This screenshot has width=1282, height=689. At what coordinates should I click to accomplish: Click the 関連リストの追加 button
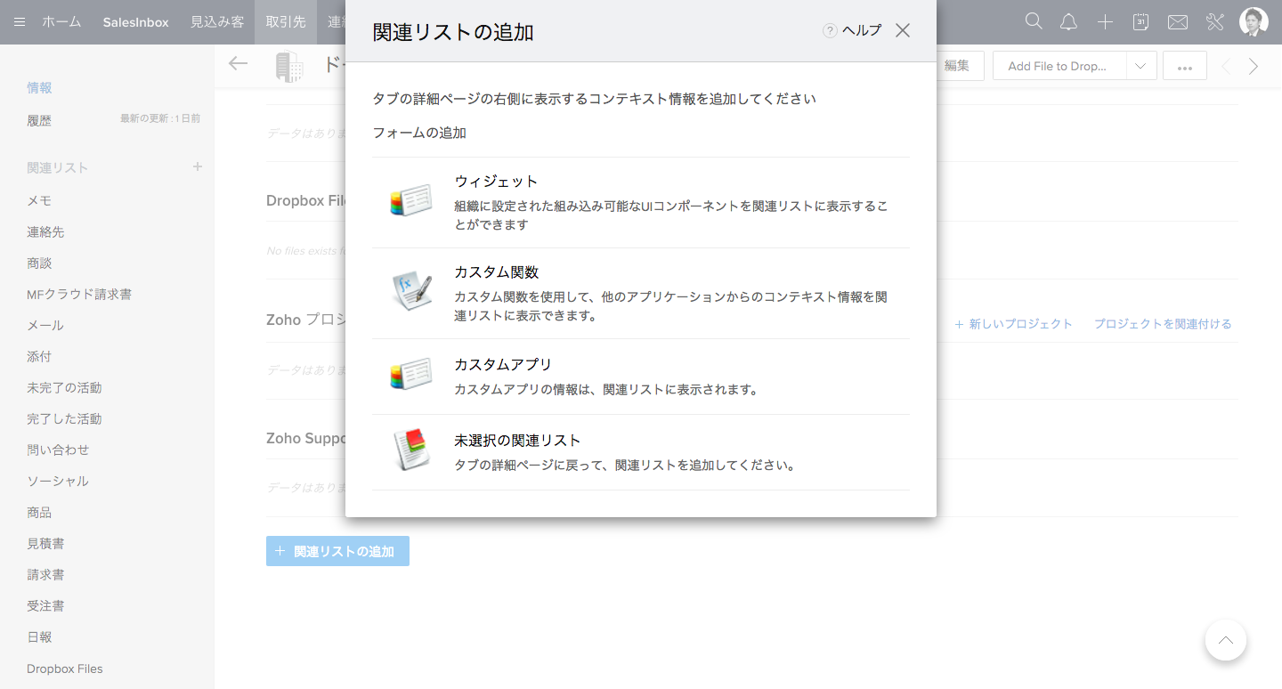click(337, 551)
